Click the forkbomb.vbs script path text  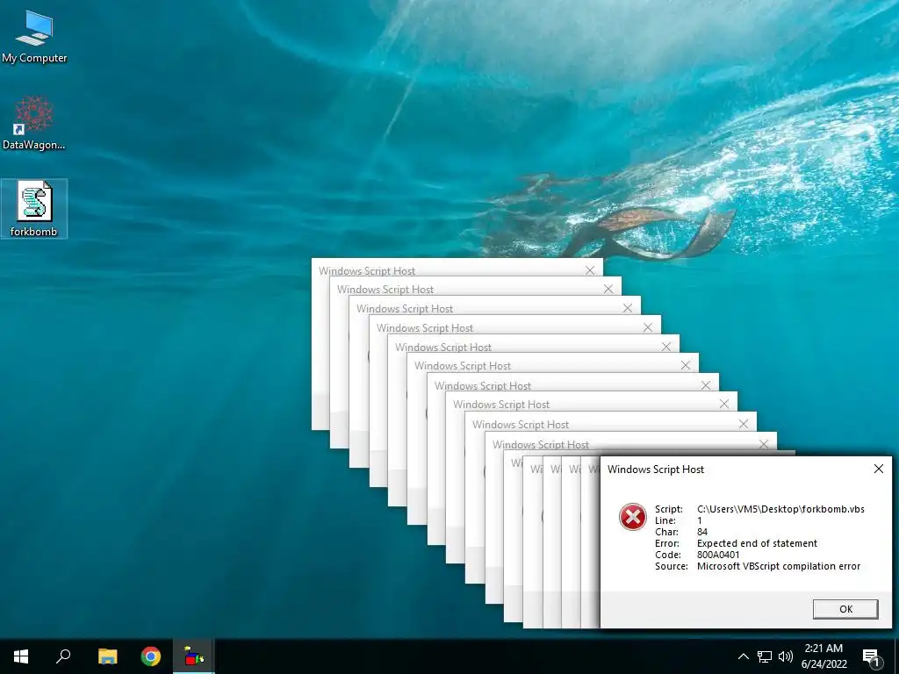tap(780, 509)
